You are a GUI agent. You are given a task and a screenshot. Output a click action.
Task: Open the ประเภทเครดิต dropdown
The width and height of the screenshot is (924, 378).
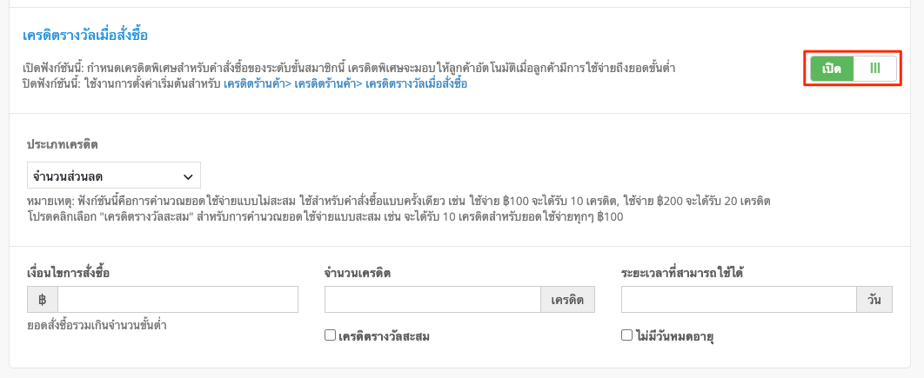114,176
